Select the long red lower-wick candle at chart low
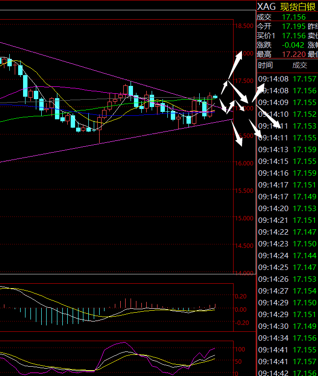The width and height of the screenshot is (318, 376). click(x=99, y=129)
